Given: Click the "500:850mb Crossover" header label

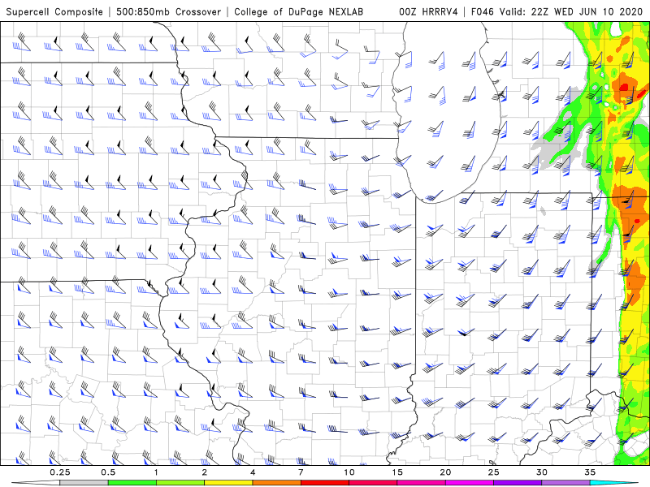Looking at the screenshot, I should (x=169, y=12).
